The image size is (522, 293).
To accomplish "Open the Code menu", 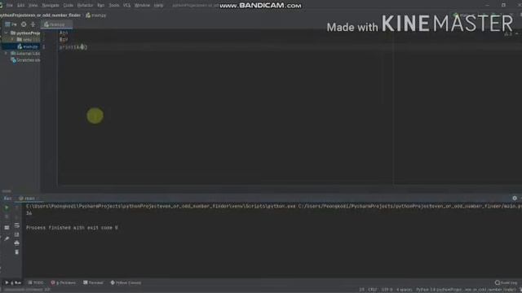I will click(69, 6).
